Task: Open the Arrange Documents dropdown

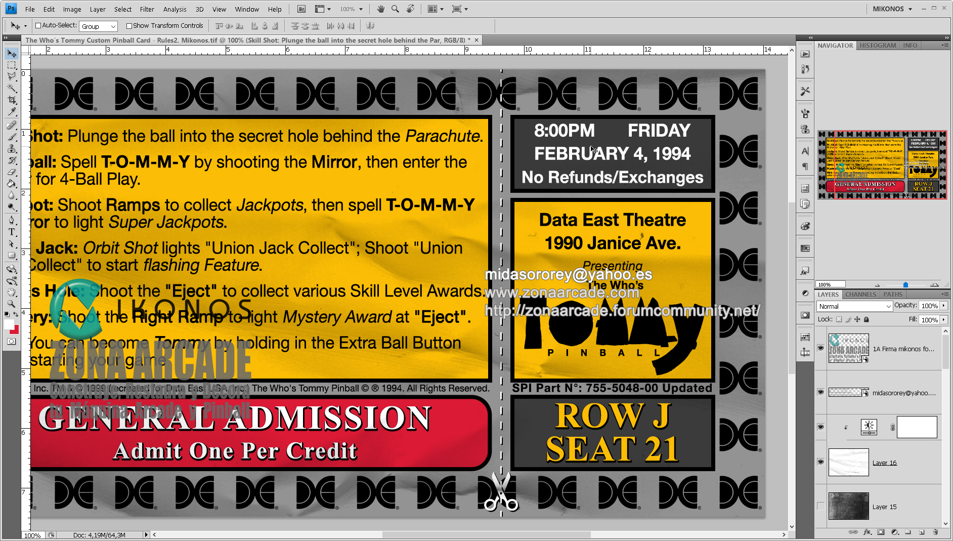Action: [435, 9]
